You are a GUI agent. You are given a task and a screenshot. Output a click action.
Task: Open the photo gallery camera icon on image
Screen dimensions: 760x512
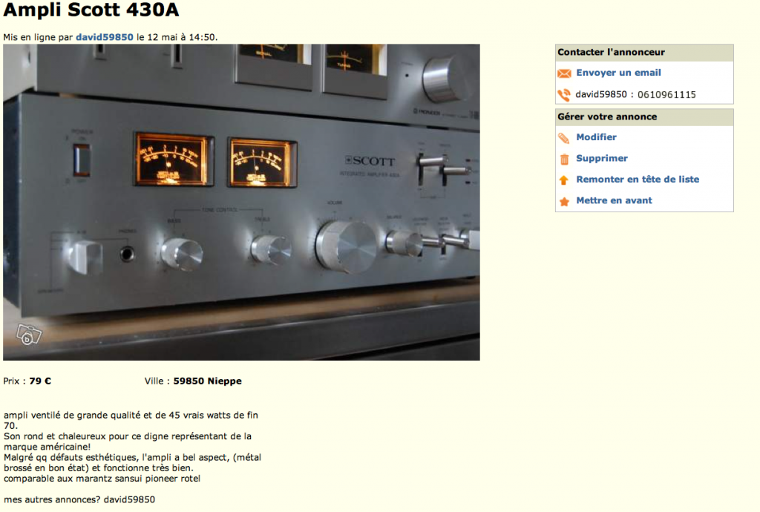[x=29, y=334]
